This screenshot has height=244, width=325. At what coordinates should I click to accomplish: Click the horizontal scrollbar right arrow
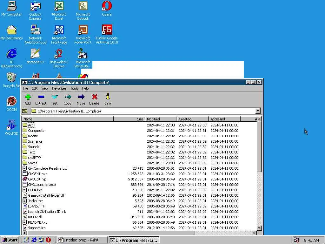click(254, 233)
